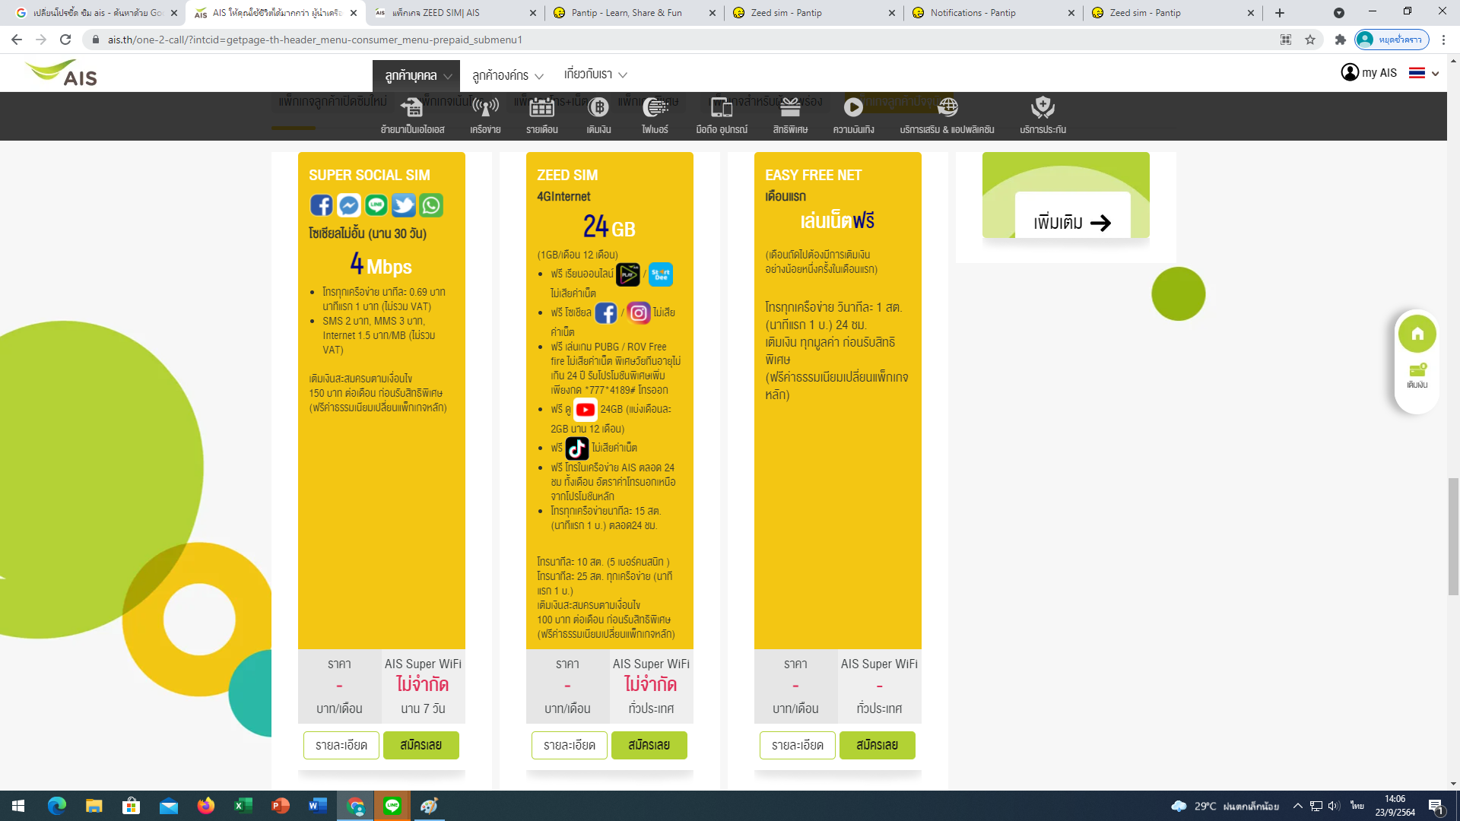The height and width of the screenshot is (821, 1460).
Task: Click the weather 29°C widget
Action: click(x=1225, y=806)
